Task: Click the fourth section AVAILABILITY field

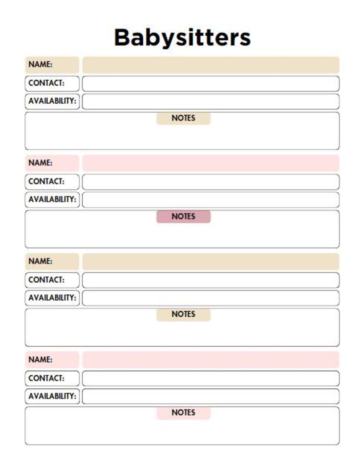Action: click(211, 397)
